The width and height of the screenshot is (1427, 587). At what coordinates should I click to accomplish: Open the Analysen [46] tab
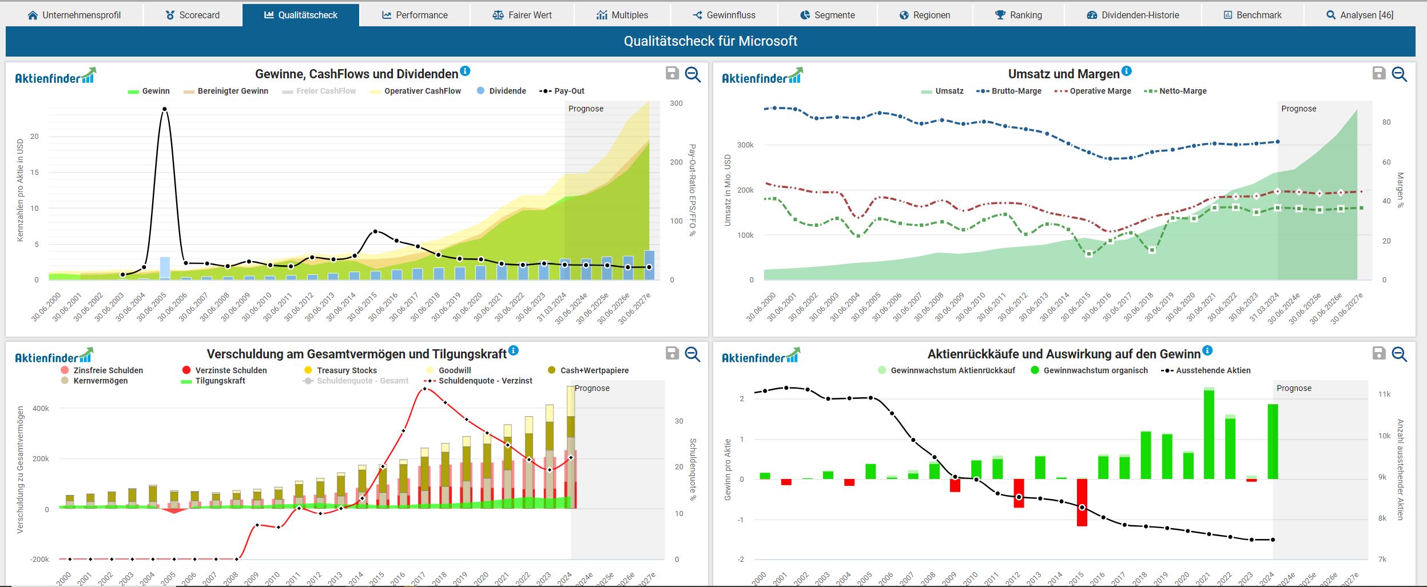(1360, 15)
